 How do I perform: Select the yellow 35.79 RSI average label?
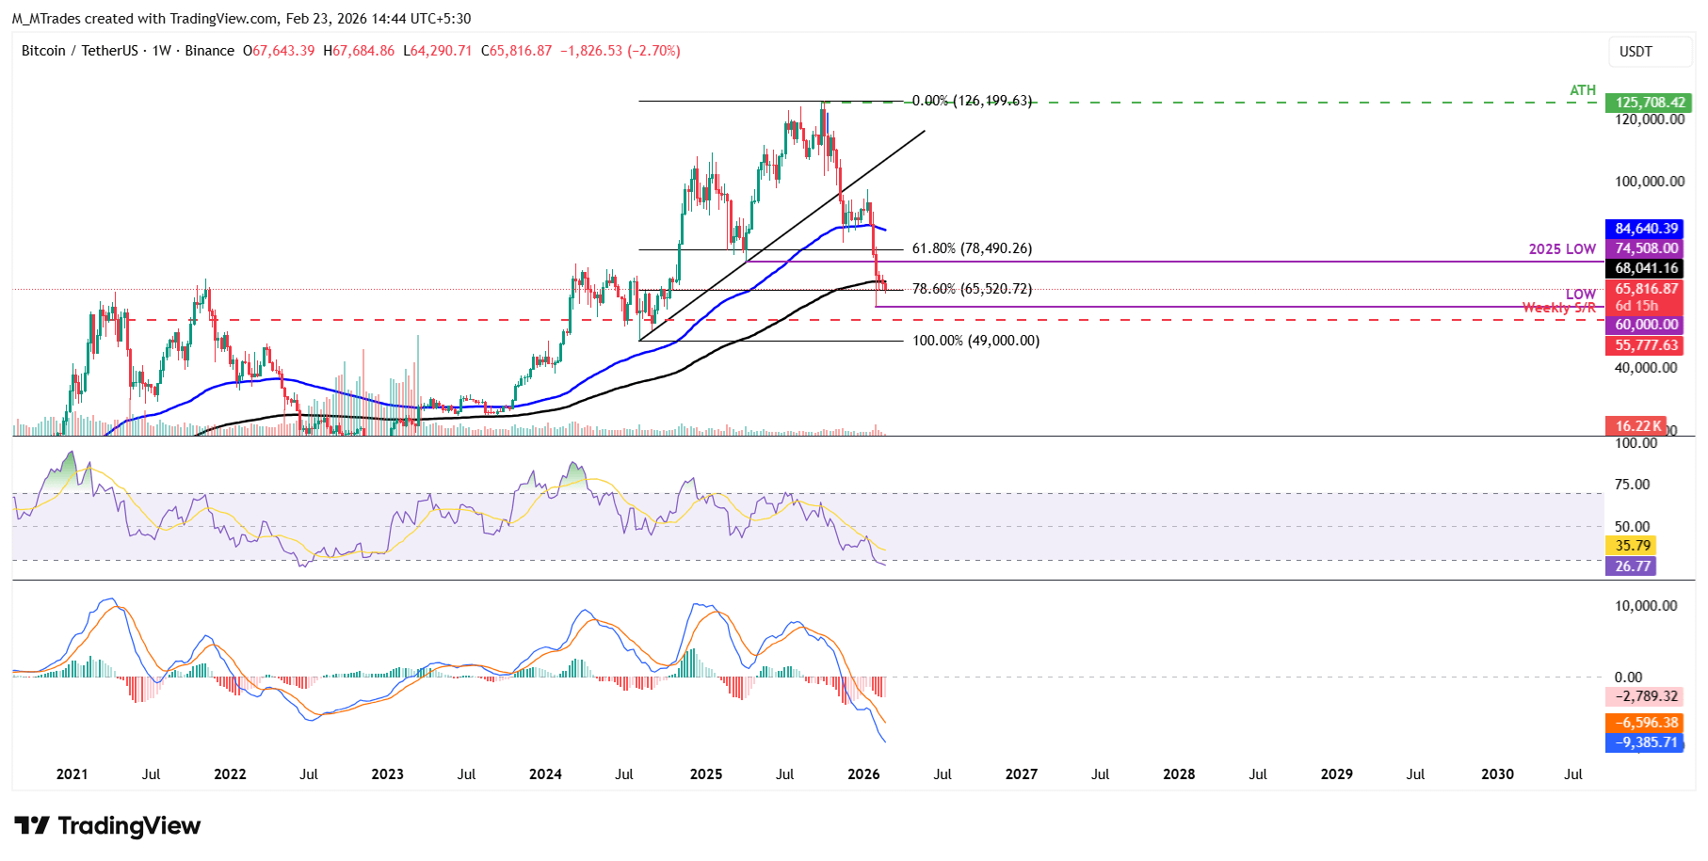point(1630,546)
